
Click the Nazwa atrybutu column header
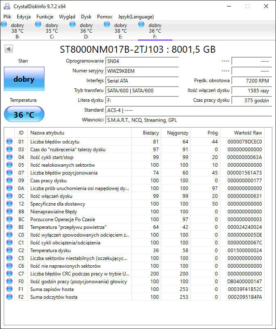tap(79, 133)
